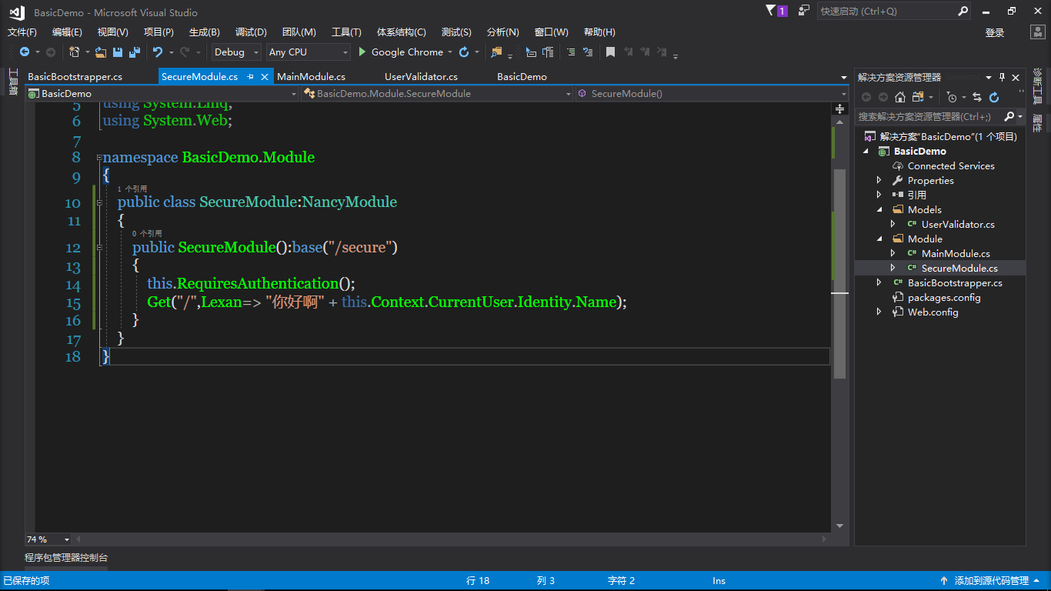The width and height of the screenshot is (1051, 591).
Task: Open the Debug configuration dropdown
Action: pos(236,52)
